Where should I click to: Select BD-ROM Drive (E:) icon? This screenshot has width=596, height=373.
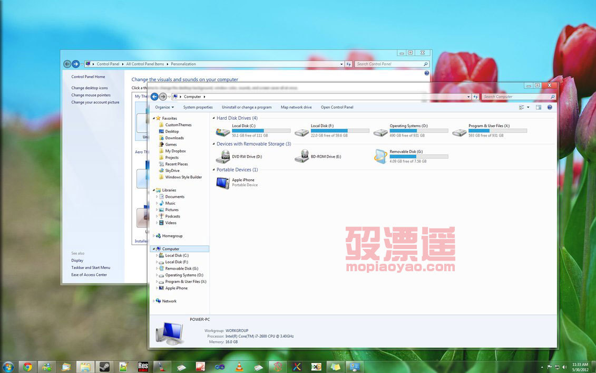[302, 156]
